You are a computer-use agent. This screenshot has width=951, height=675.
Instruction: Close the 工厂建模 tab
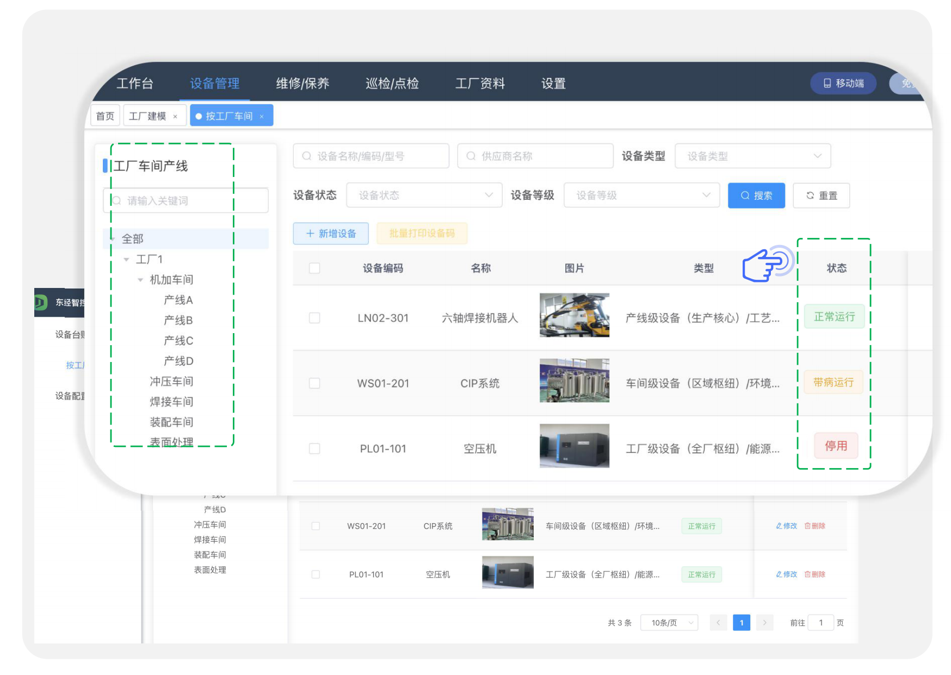(175, 116)
